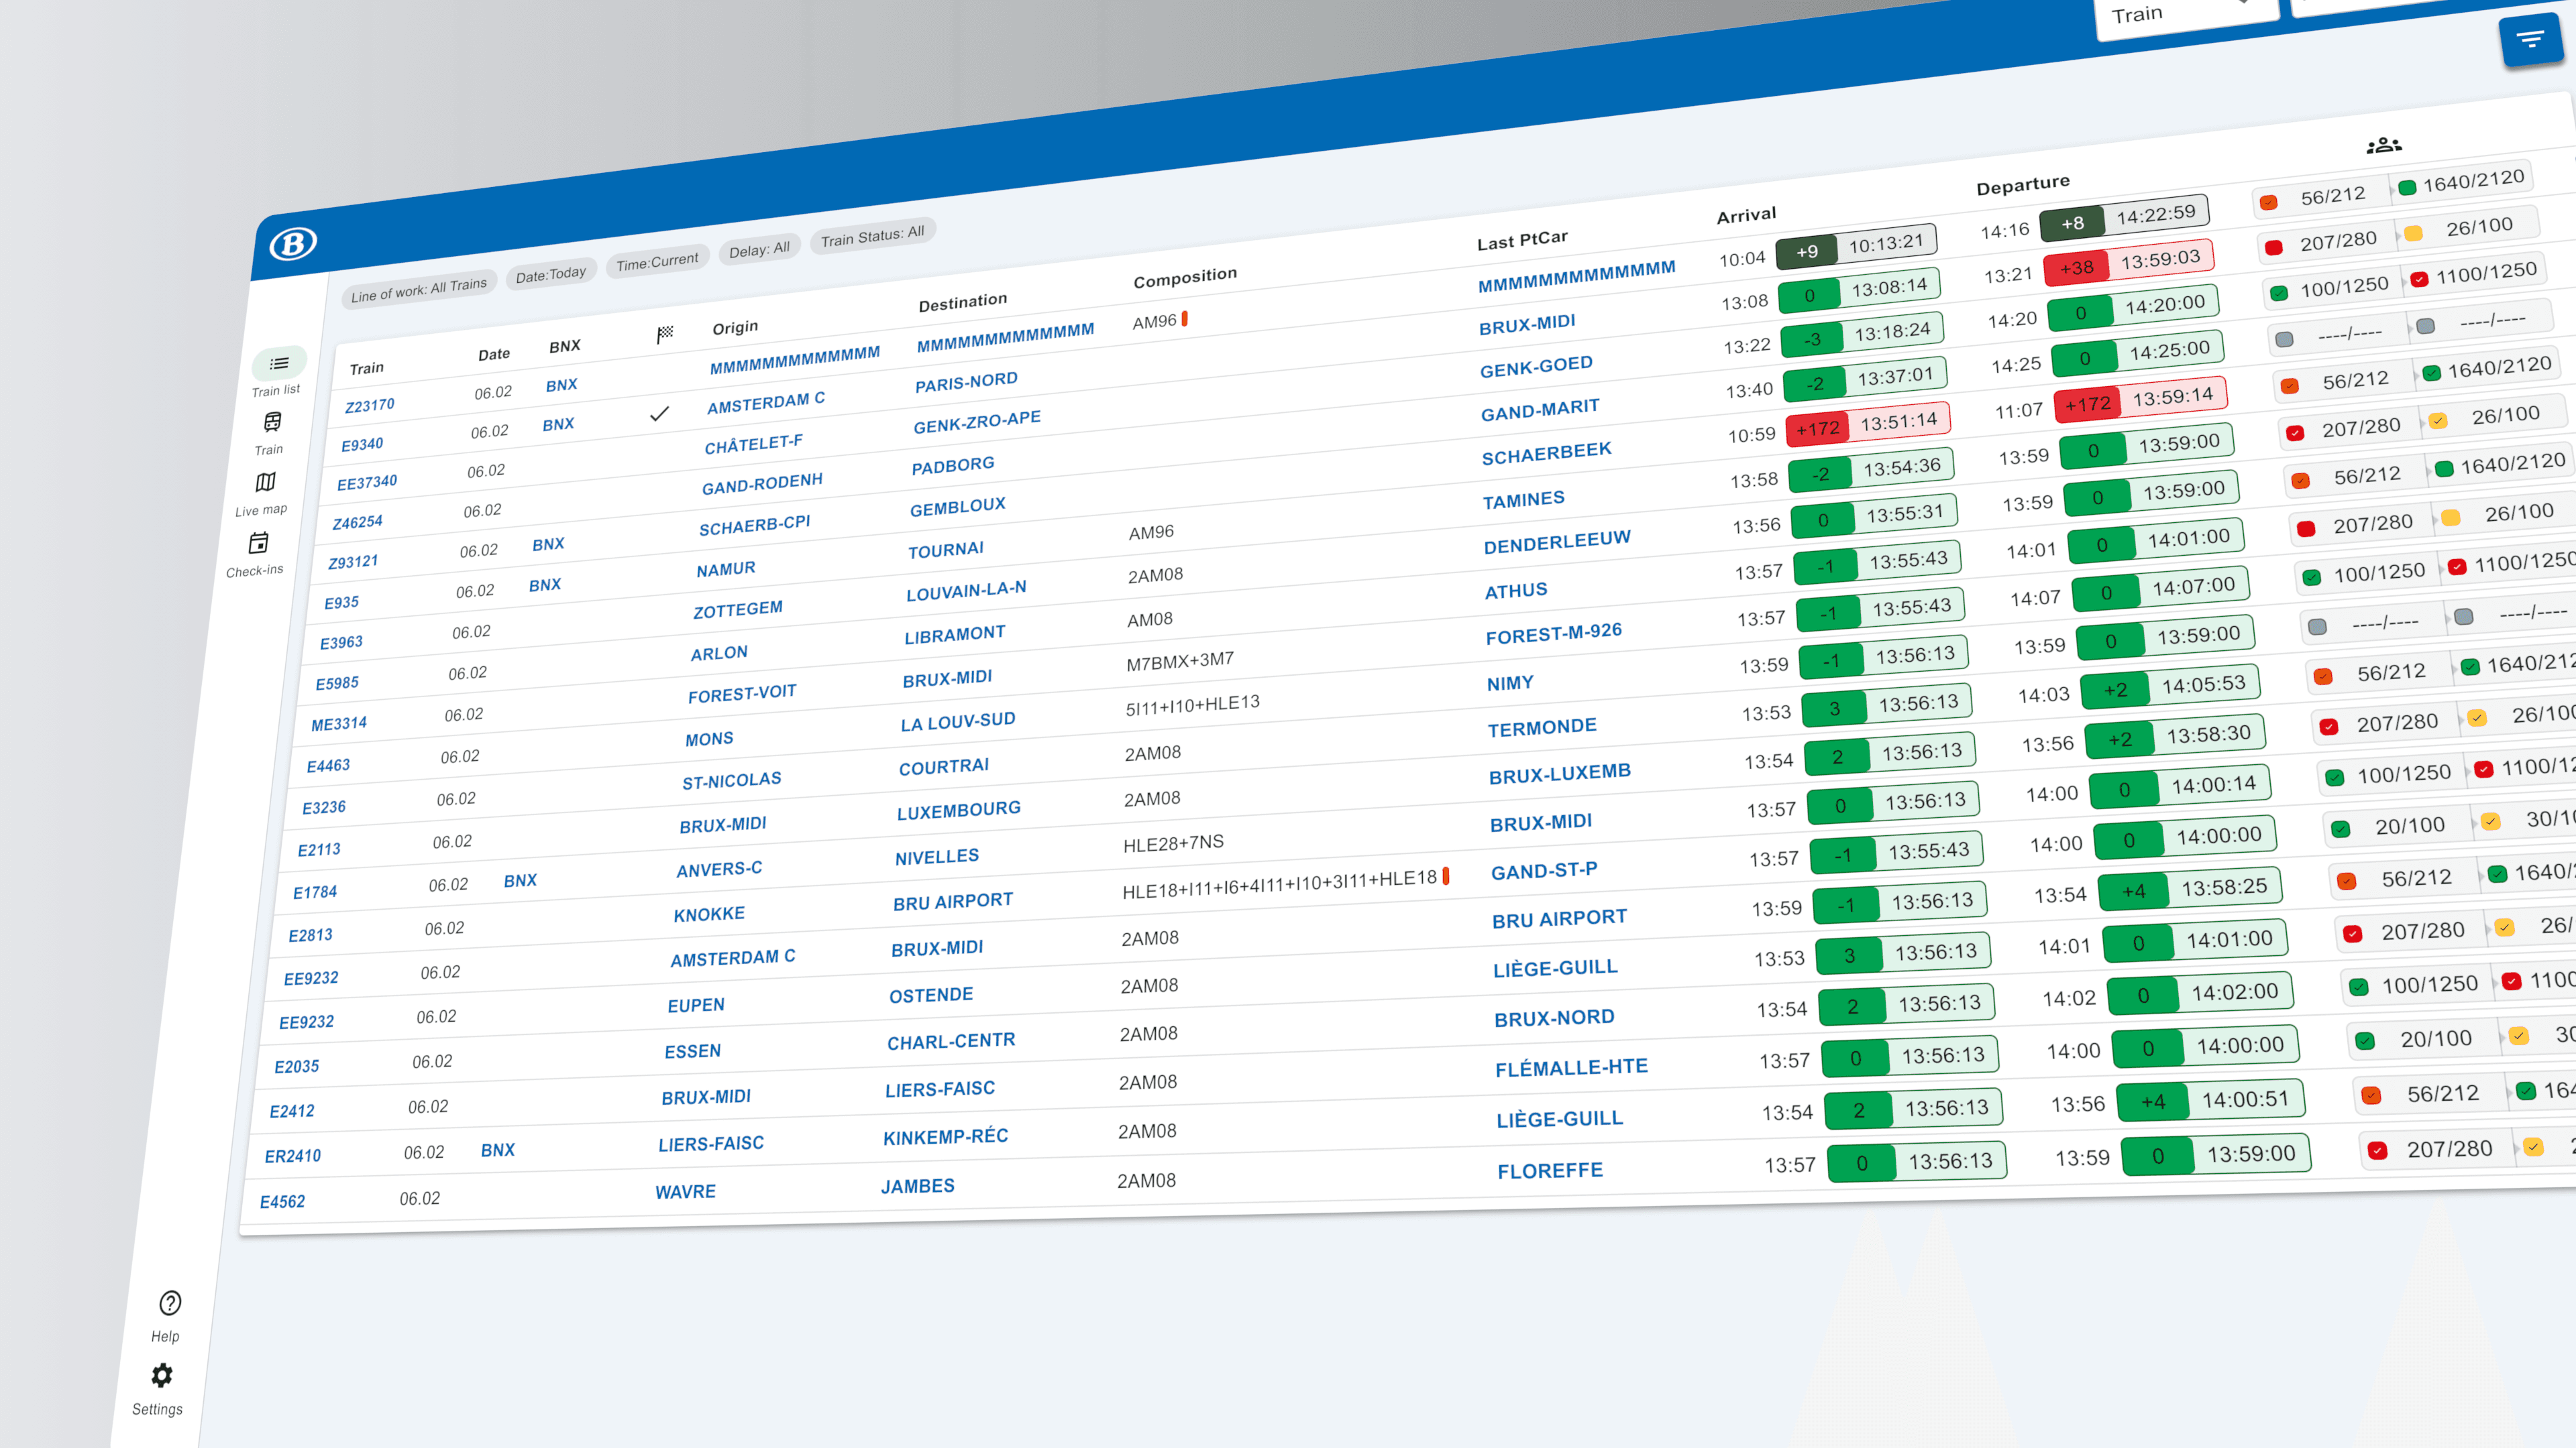Open the Line of work: All Trains filter
Viewport: 2576px width, 1448px height.
[418, 290]
